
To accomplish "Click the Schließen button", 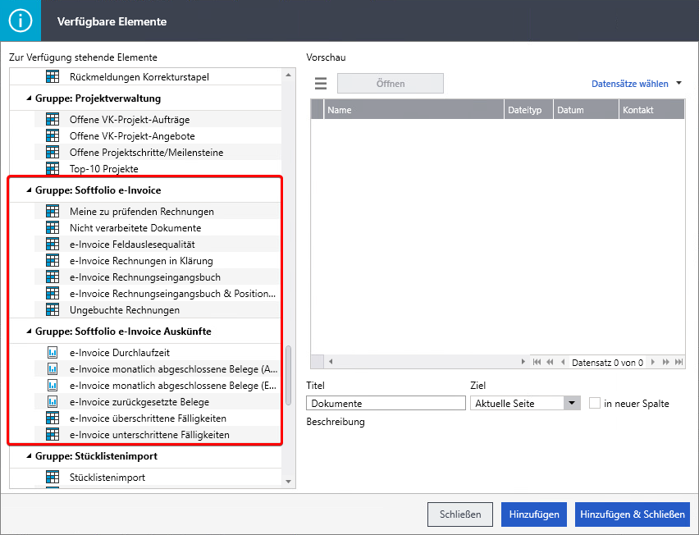I will pyautogui.click(x=459, y=514).
